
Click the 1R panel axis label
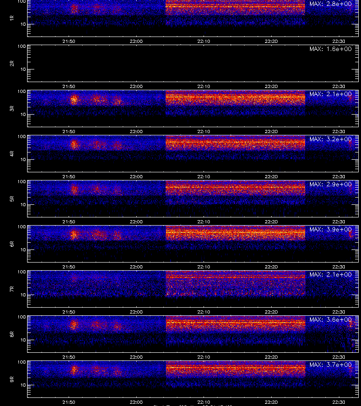coord(12,18)
